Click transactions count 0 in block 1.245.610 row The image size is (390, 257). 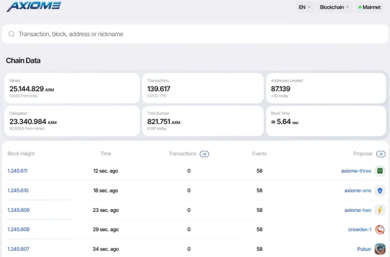coord(189,190)
